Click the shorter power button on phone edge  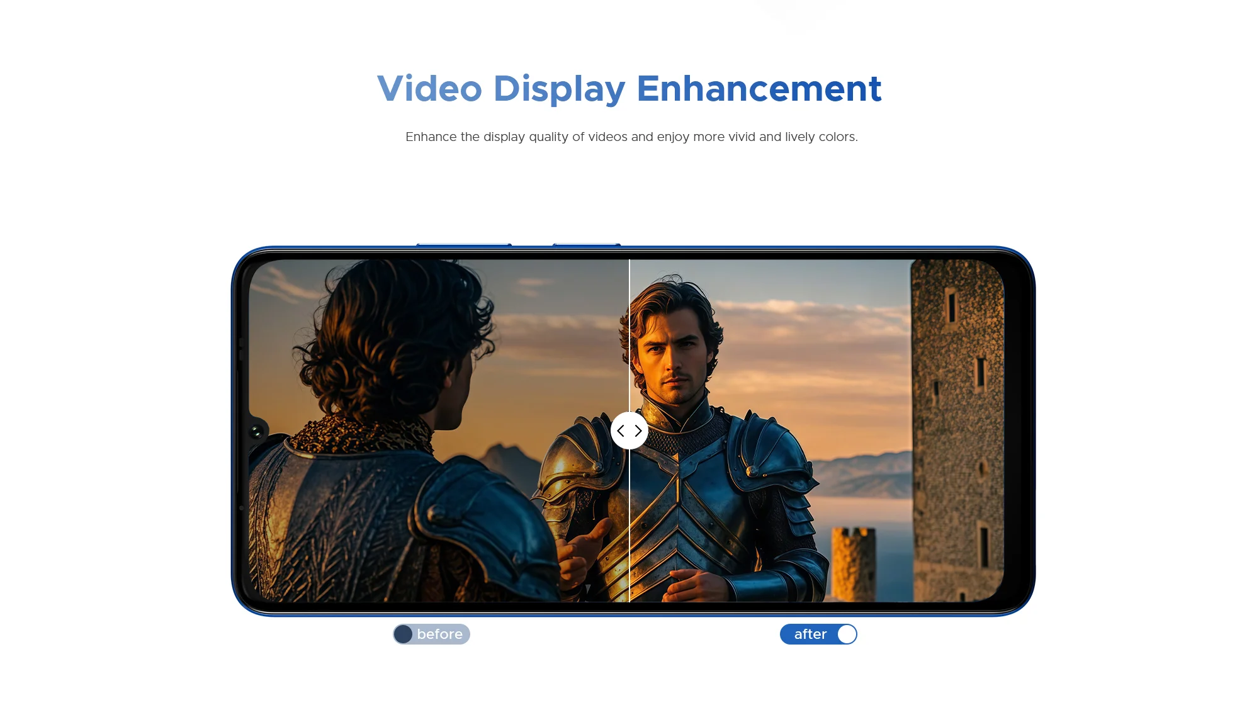coord(586,244)
